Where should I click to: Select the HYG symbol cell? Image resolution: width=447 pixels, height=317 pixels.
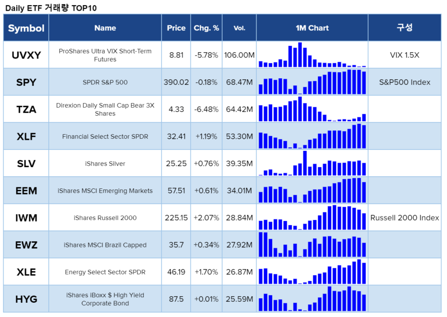[26, 299]
